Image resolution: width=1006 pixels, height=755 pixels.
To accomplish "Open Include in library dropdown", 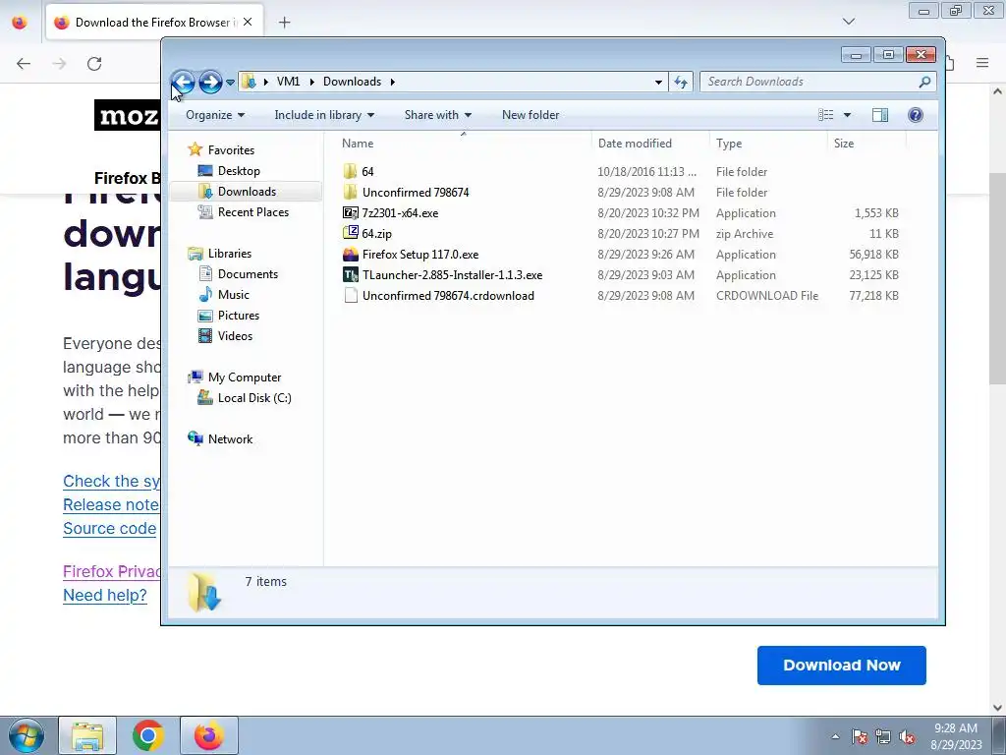I will 324,115.
